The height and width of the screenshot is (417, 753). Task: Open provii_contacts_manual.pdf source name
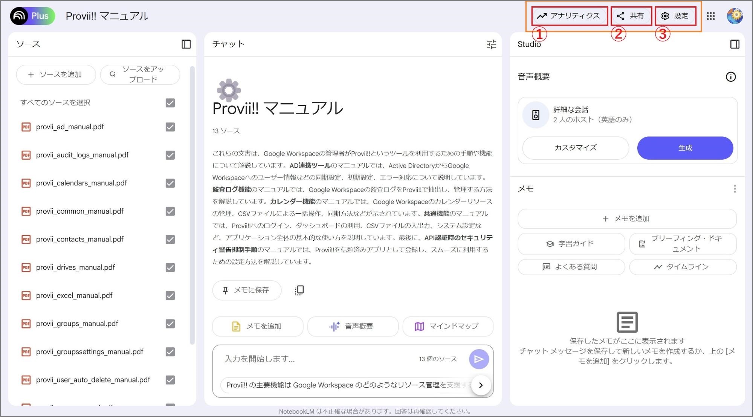[80, 240]
